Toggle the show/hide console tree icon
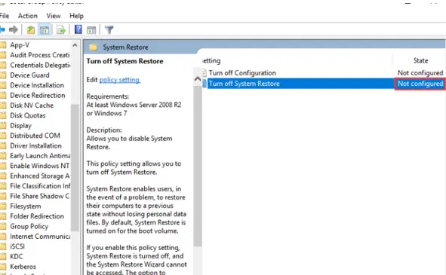The image size is (446, 275). [45, 29]
